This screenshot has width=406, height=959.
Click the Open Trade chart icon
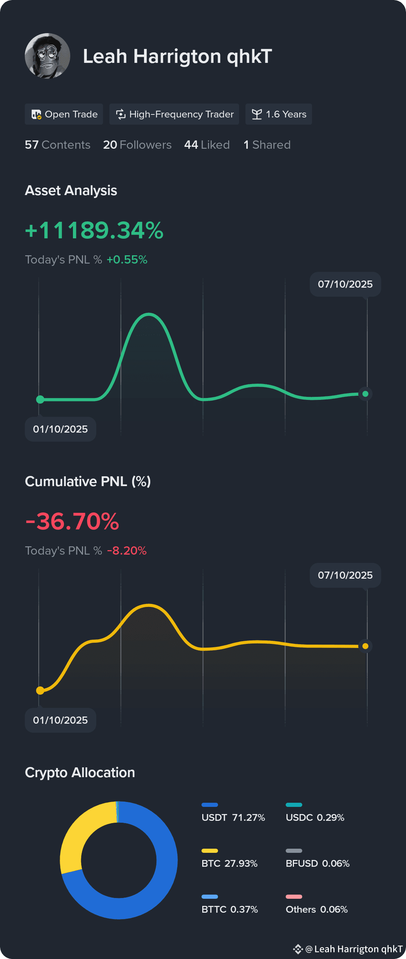pyautogui.click(x=36, y=114)
